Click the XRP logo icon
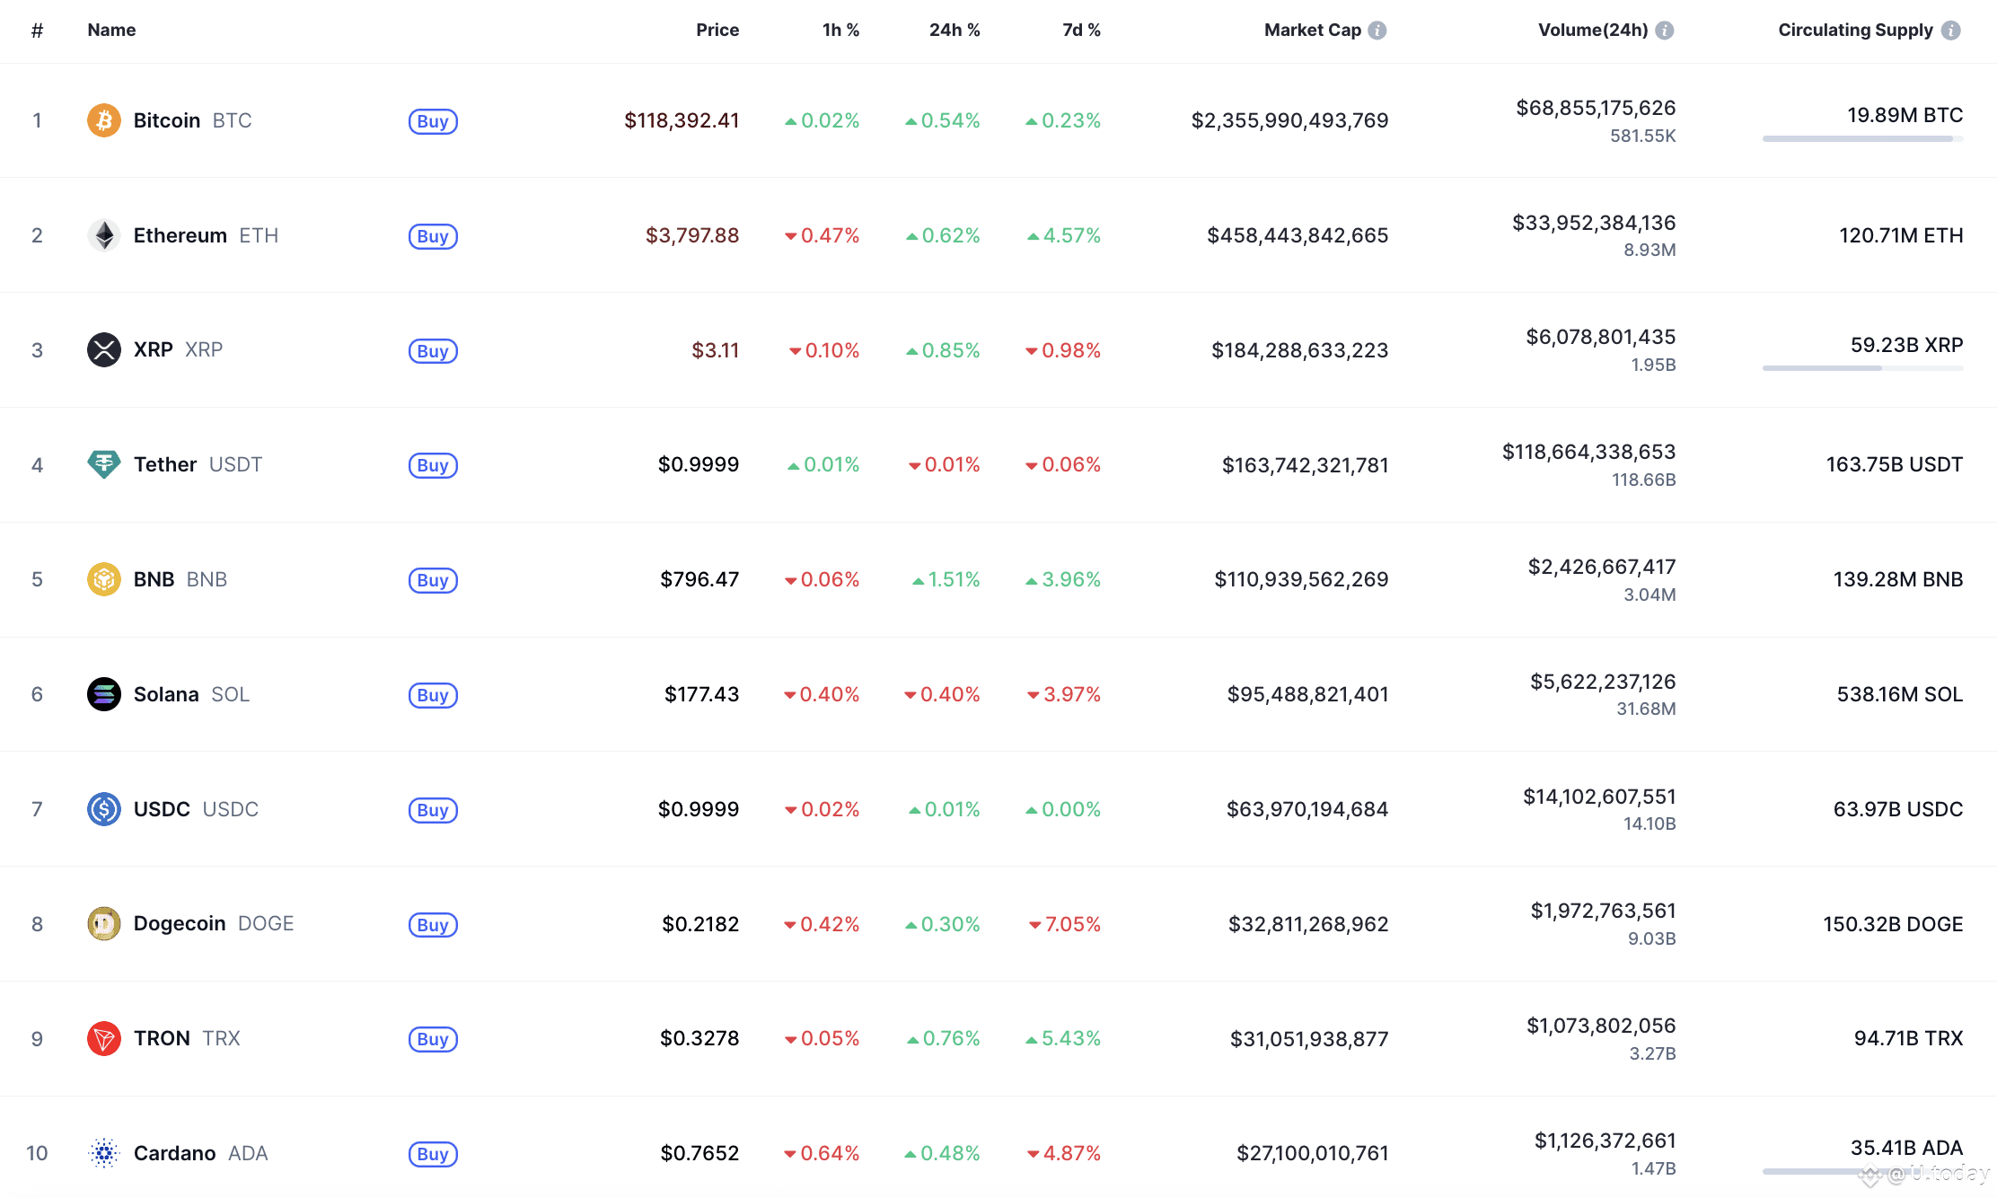Screen dimensions: 1997x1198 coord(104,350)
